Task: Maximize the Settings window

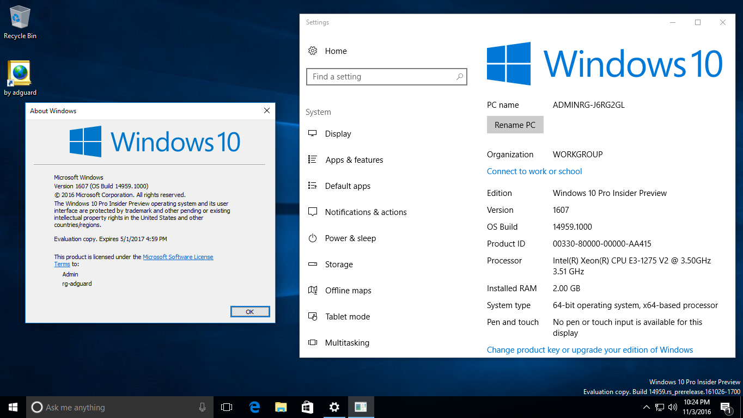Action: (x=698, y=22)
